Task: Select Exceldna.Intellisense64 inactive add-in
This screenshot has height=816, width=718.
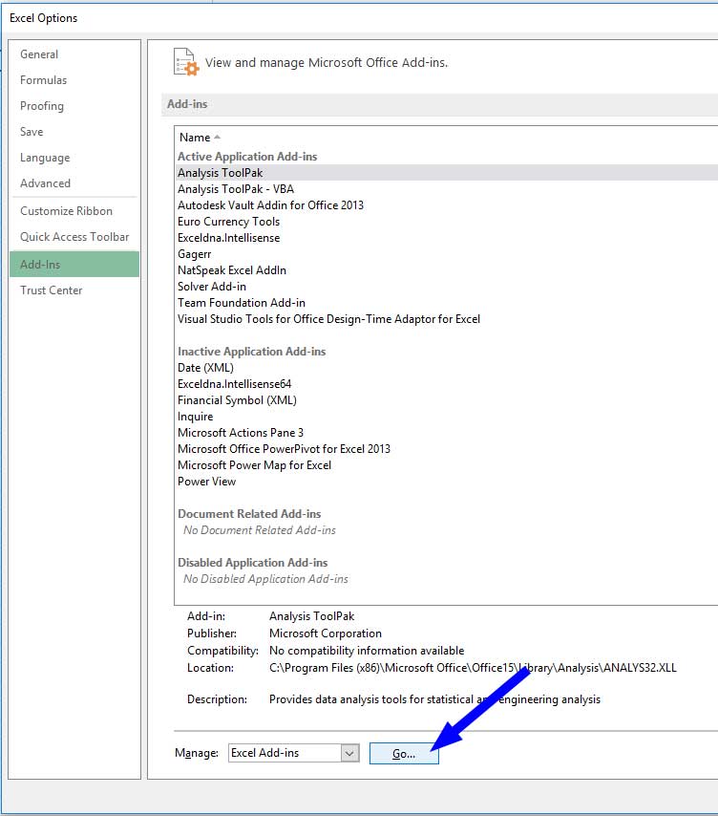Action: [x=447, y=384]
